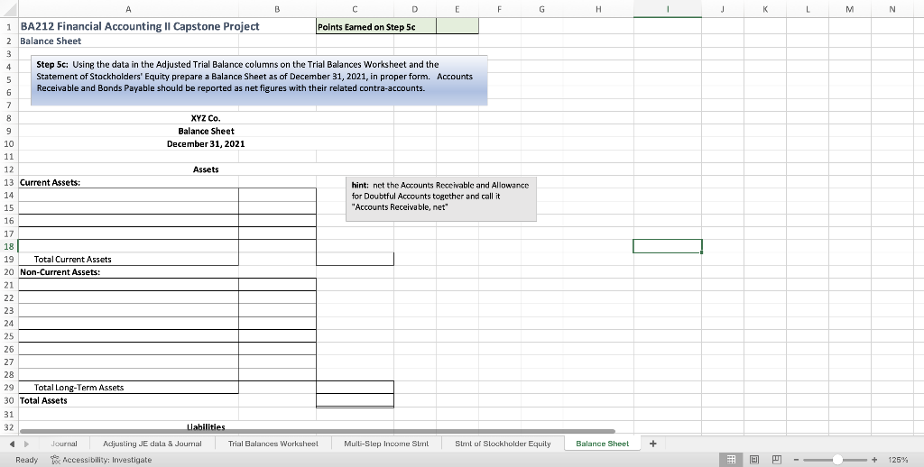The height and width of the screenshot is (467, 924).
Task: Open Accessibility: Investigate status item
Action: (x=101, y=460)
